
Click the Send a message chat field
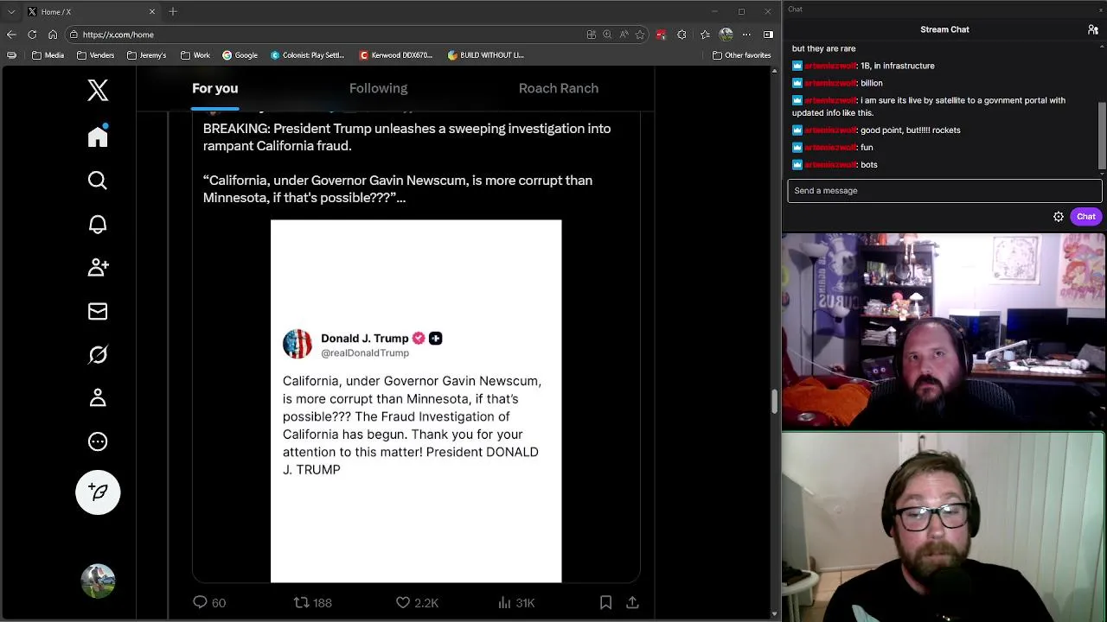pos(944,191)
